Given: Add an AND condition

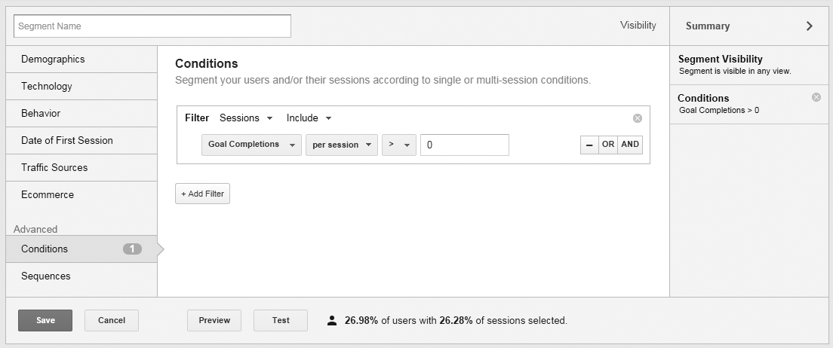Looking at the screenshot, I should (630, 145).
